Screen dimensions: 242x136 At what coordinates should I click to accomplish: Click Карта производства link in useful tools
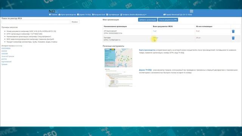[147, 50]
